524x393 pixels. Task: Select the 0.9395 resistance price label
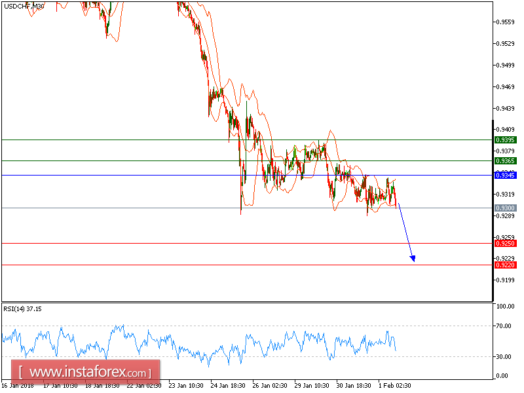(x=504, y=140)
